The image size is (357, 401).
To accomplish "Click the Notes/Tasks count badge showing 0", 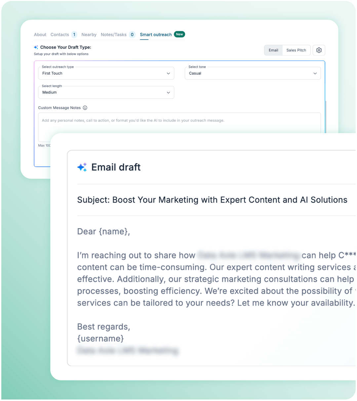I will point(132,34).
